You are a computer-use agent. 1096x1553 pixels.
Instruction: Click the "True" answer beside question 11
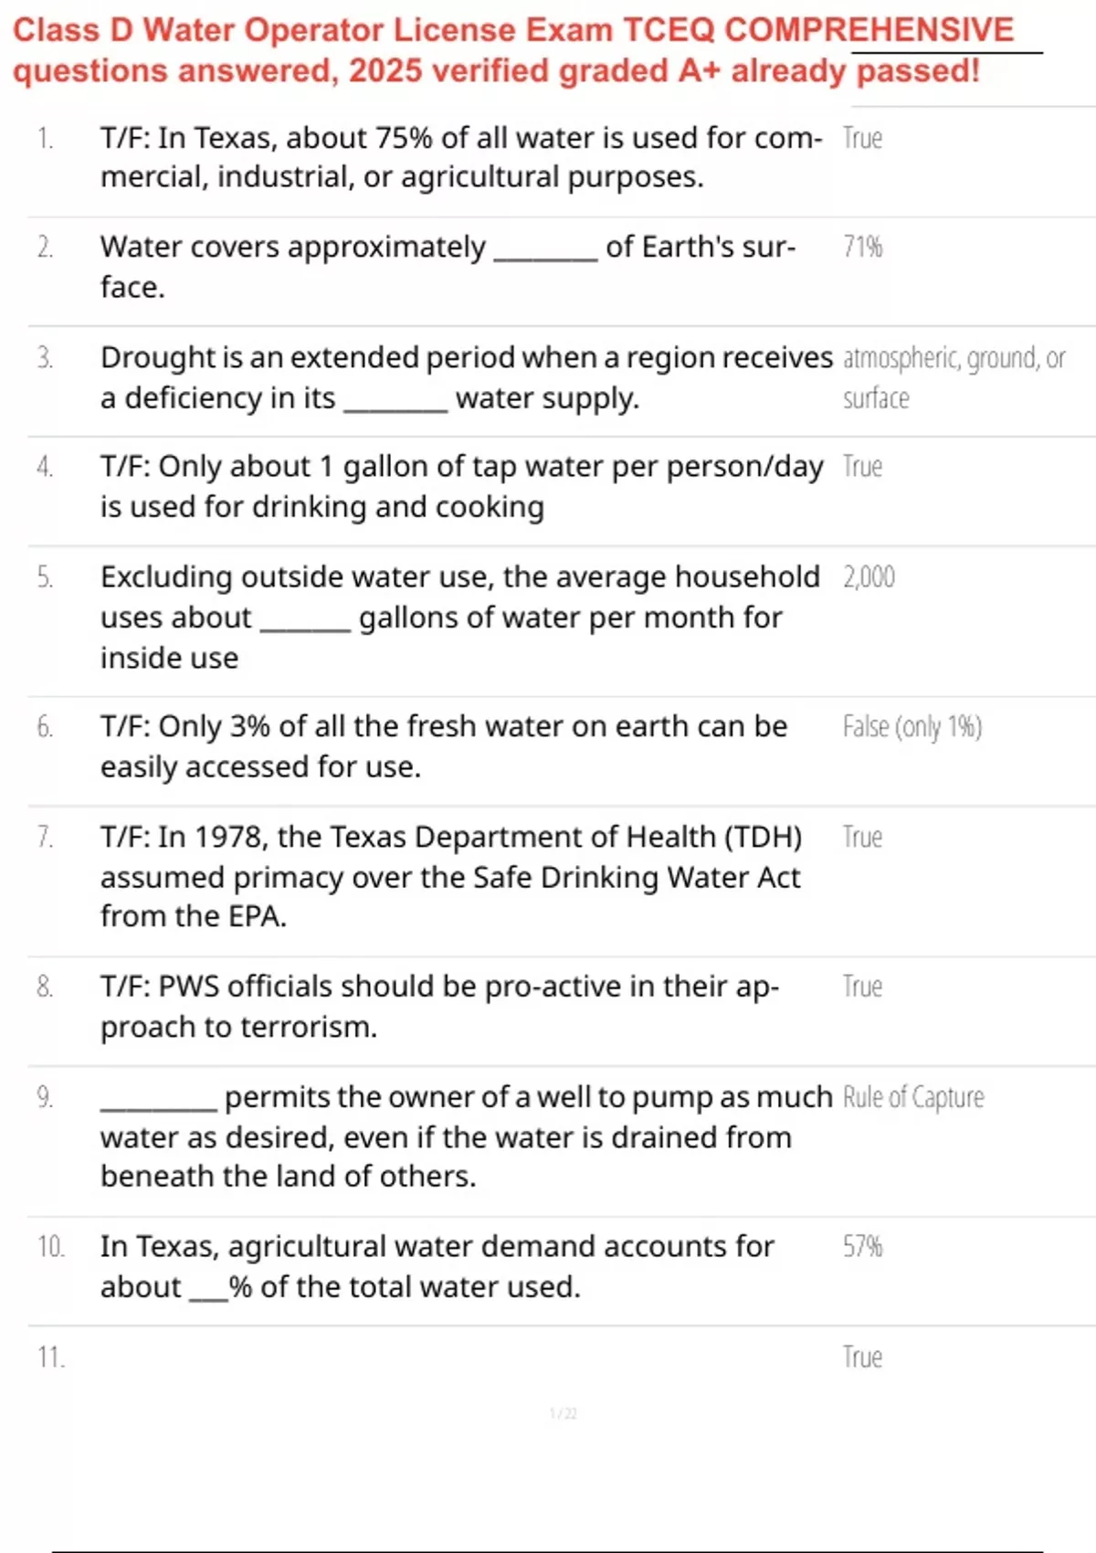[862, 1358]
